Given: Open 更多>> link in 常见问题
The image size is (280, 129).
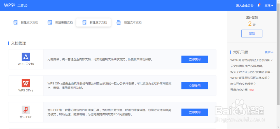Looking at the screenshot, I should click(269, 52).
